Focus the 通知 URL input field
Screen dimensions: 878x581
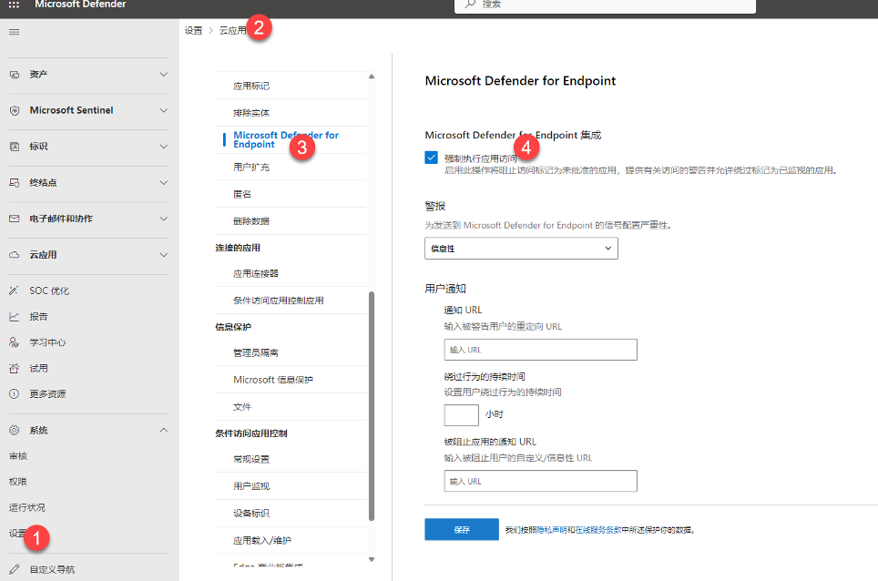tap(540, 350)
